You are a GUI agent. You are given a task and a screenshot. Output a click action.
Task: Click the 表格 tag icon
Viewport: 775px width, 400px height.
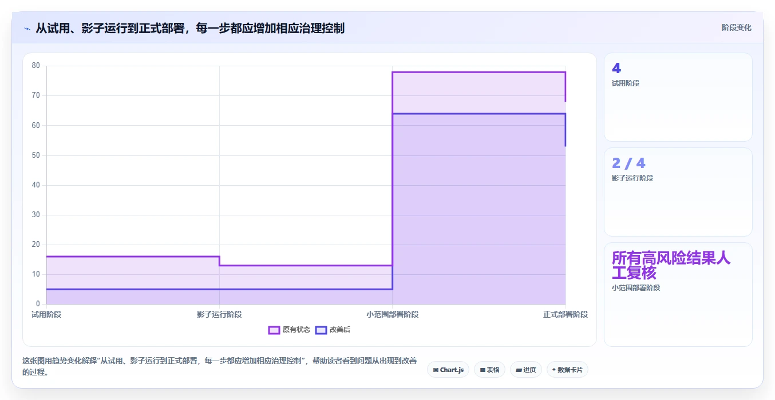(x=483, y=370)
